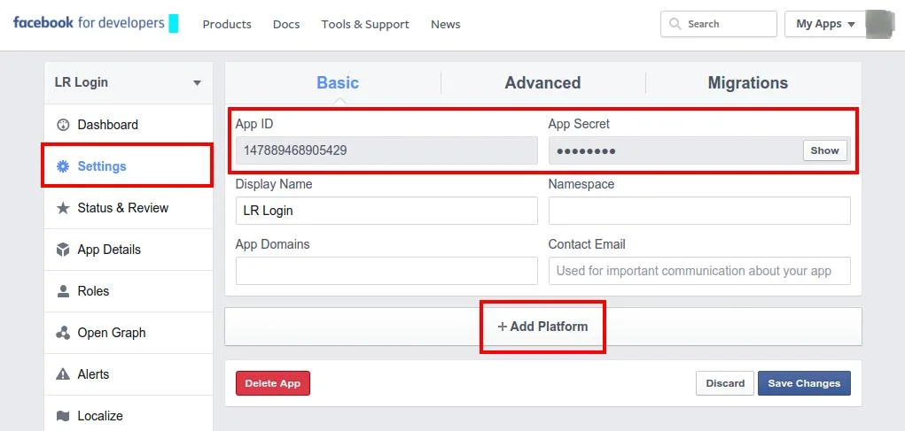This screenshot has height=431, width=905.
Task: Click the user profile avatar
Action: (x=879, y=24)
